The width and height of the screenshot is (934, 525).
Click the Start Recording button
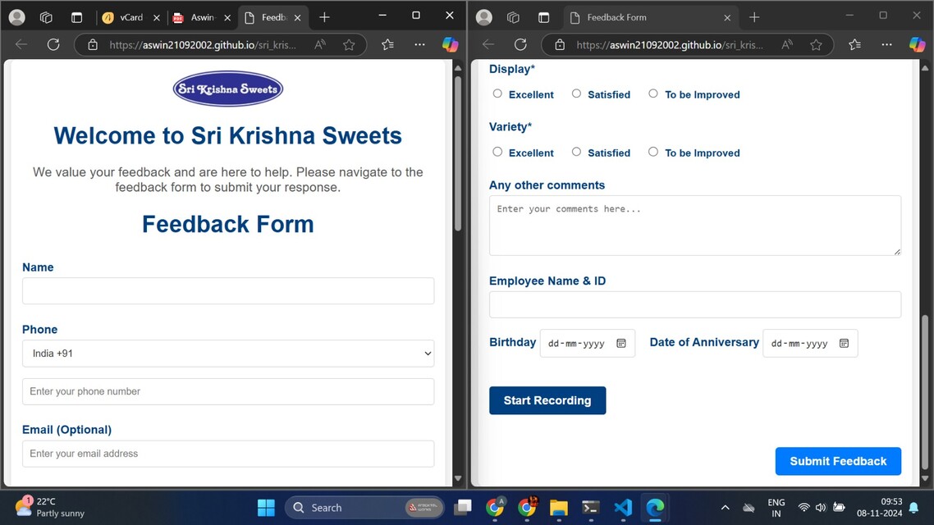[x=547, y=400]
